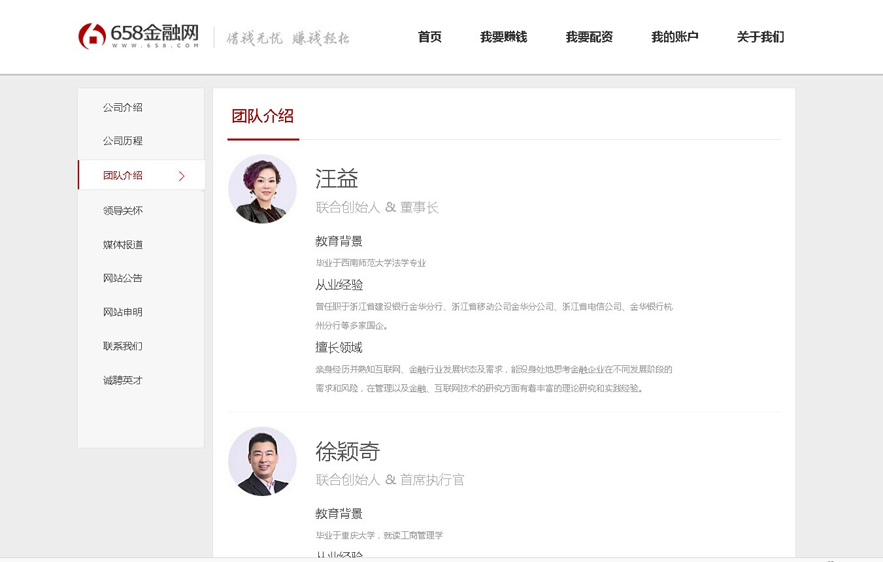Click the red circular logo mark
Image resolution: width=883 pixels, height=562 pixels.
(92, 35)
